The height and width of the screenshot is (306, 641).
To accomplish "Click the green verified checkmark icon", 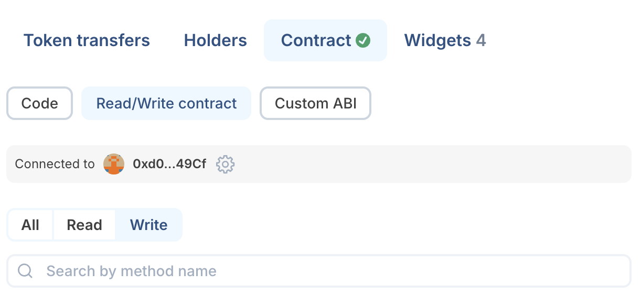I will pyautogui.click(x=363, y=40).
